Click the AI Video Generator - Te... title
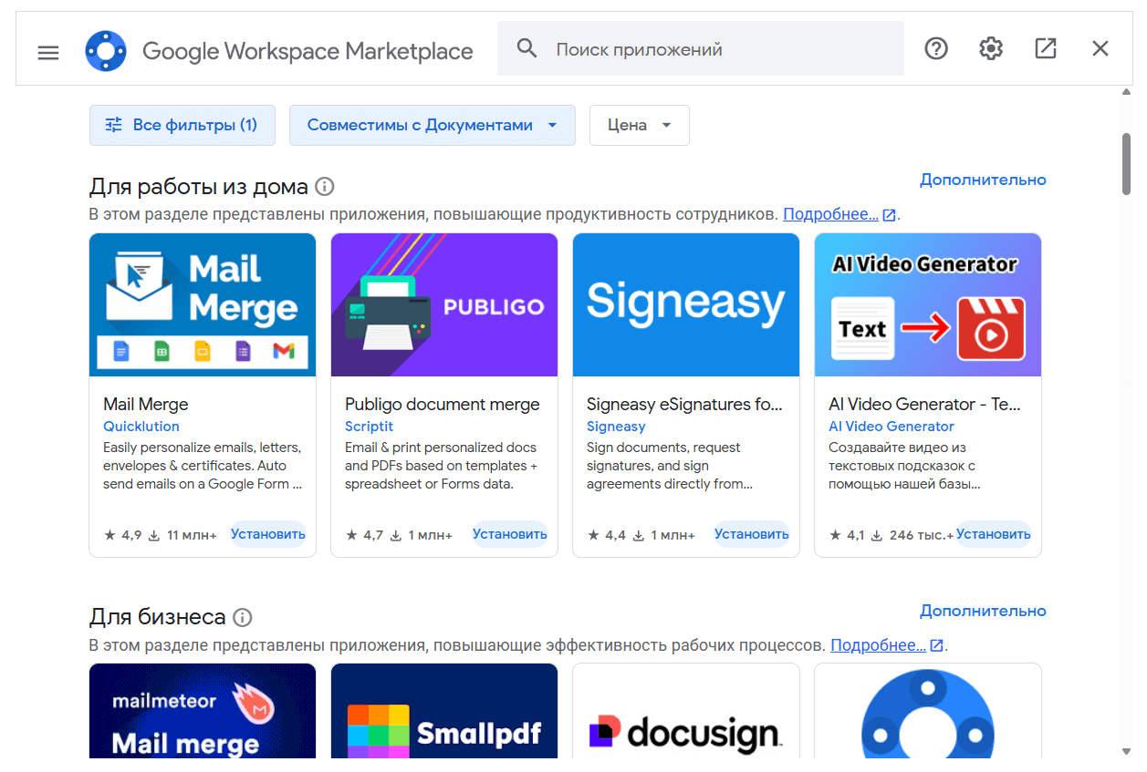This screenshot has width=1147, height=772. click(x=924, y=405)
